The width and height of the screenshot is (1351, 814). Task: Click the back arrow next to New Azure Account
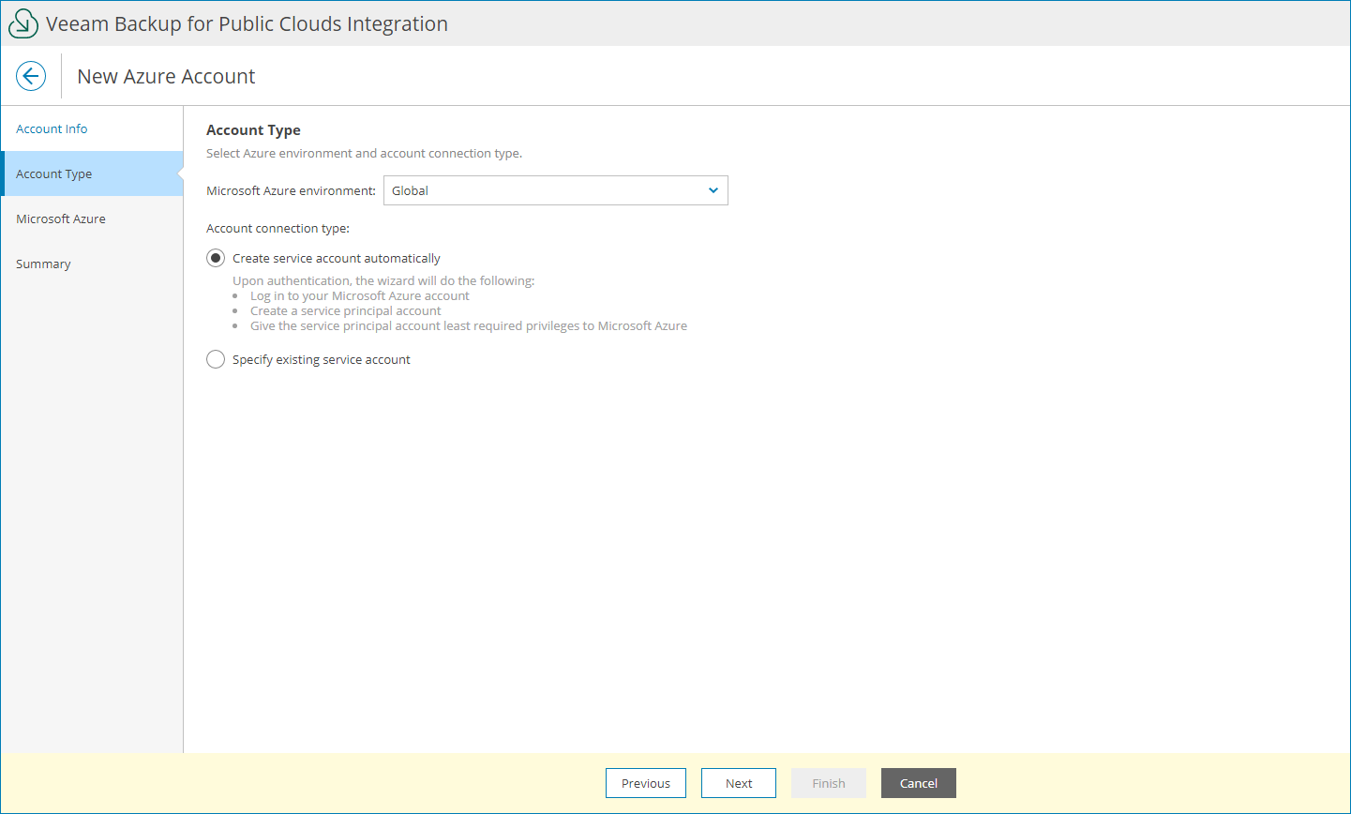(31, 76)
